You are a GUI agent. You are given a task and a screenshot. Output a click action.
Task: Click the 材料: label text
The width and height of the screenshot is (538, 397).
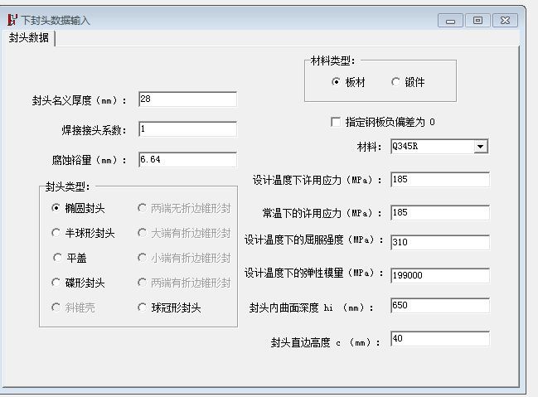[x=370, y=147]
